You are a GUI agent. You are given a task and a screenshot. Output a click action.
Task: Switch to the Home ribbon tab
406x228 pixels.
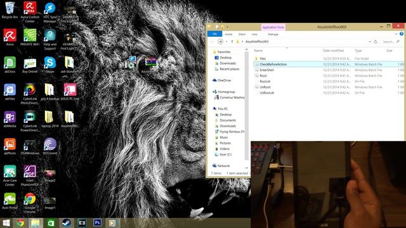click(228, 34)
